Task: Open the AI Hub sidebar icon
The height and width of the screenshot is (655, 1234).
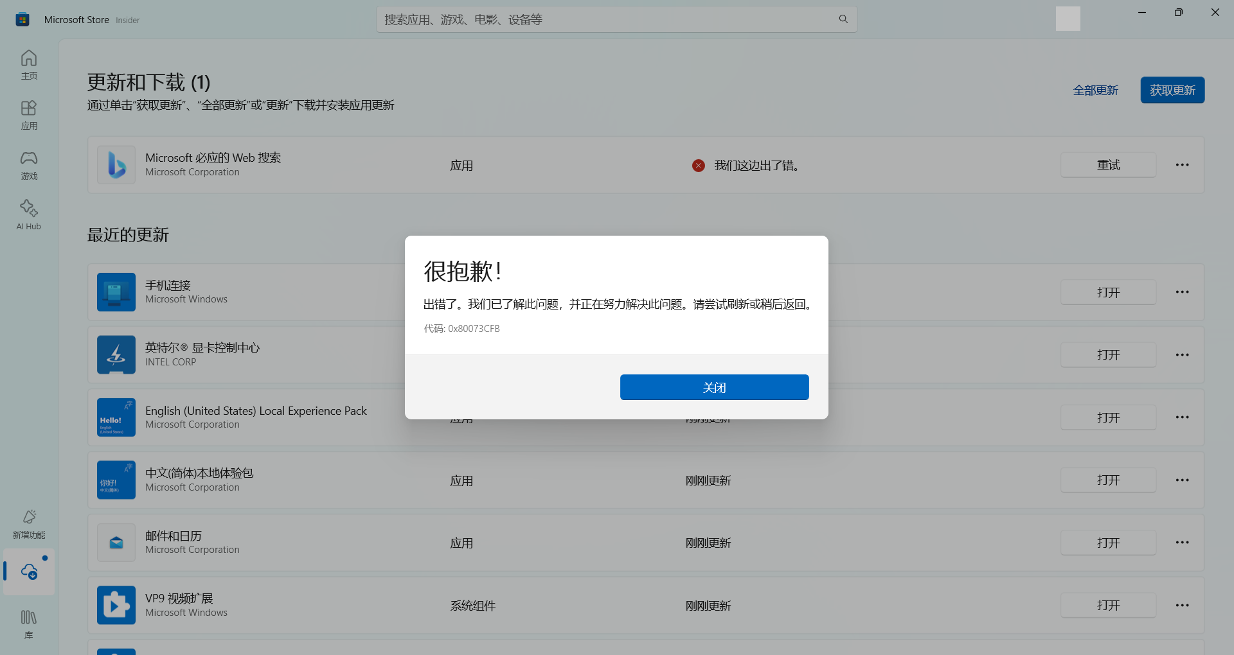Action: click(x=29, y=215)
